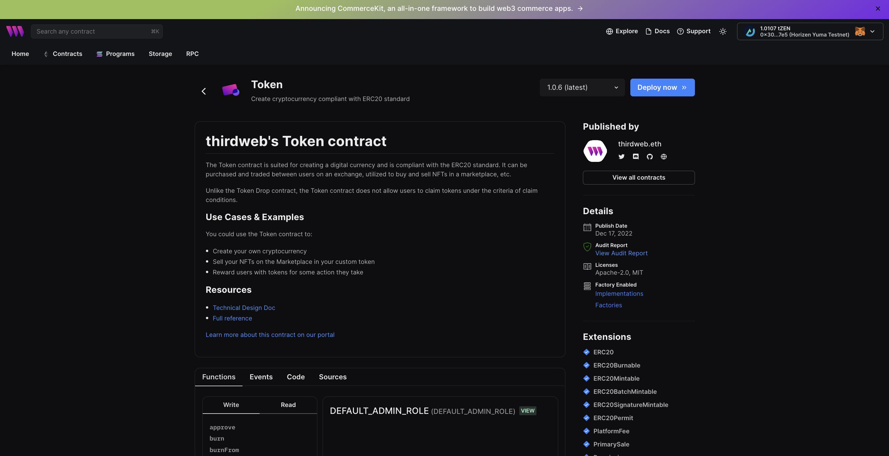Toggle light/dark theme sun icon

(723, 31)
